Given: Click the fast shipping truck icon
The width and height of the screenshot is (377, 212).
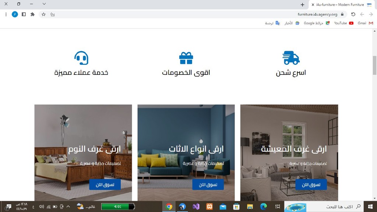Looking at the screenshot, I should click(x=291, y=58).
